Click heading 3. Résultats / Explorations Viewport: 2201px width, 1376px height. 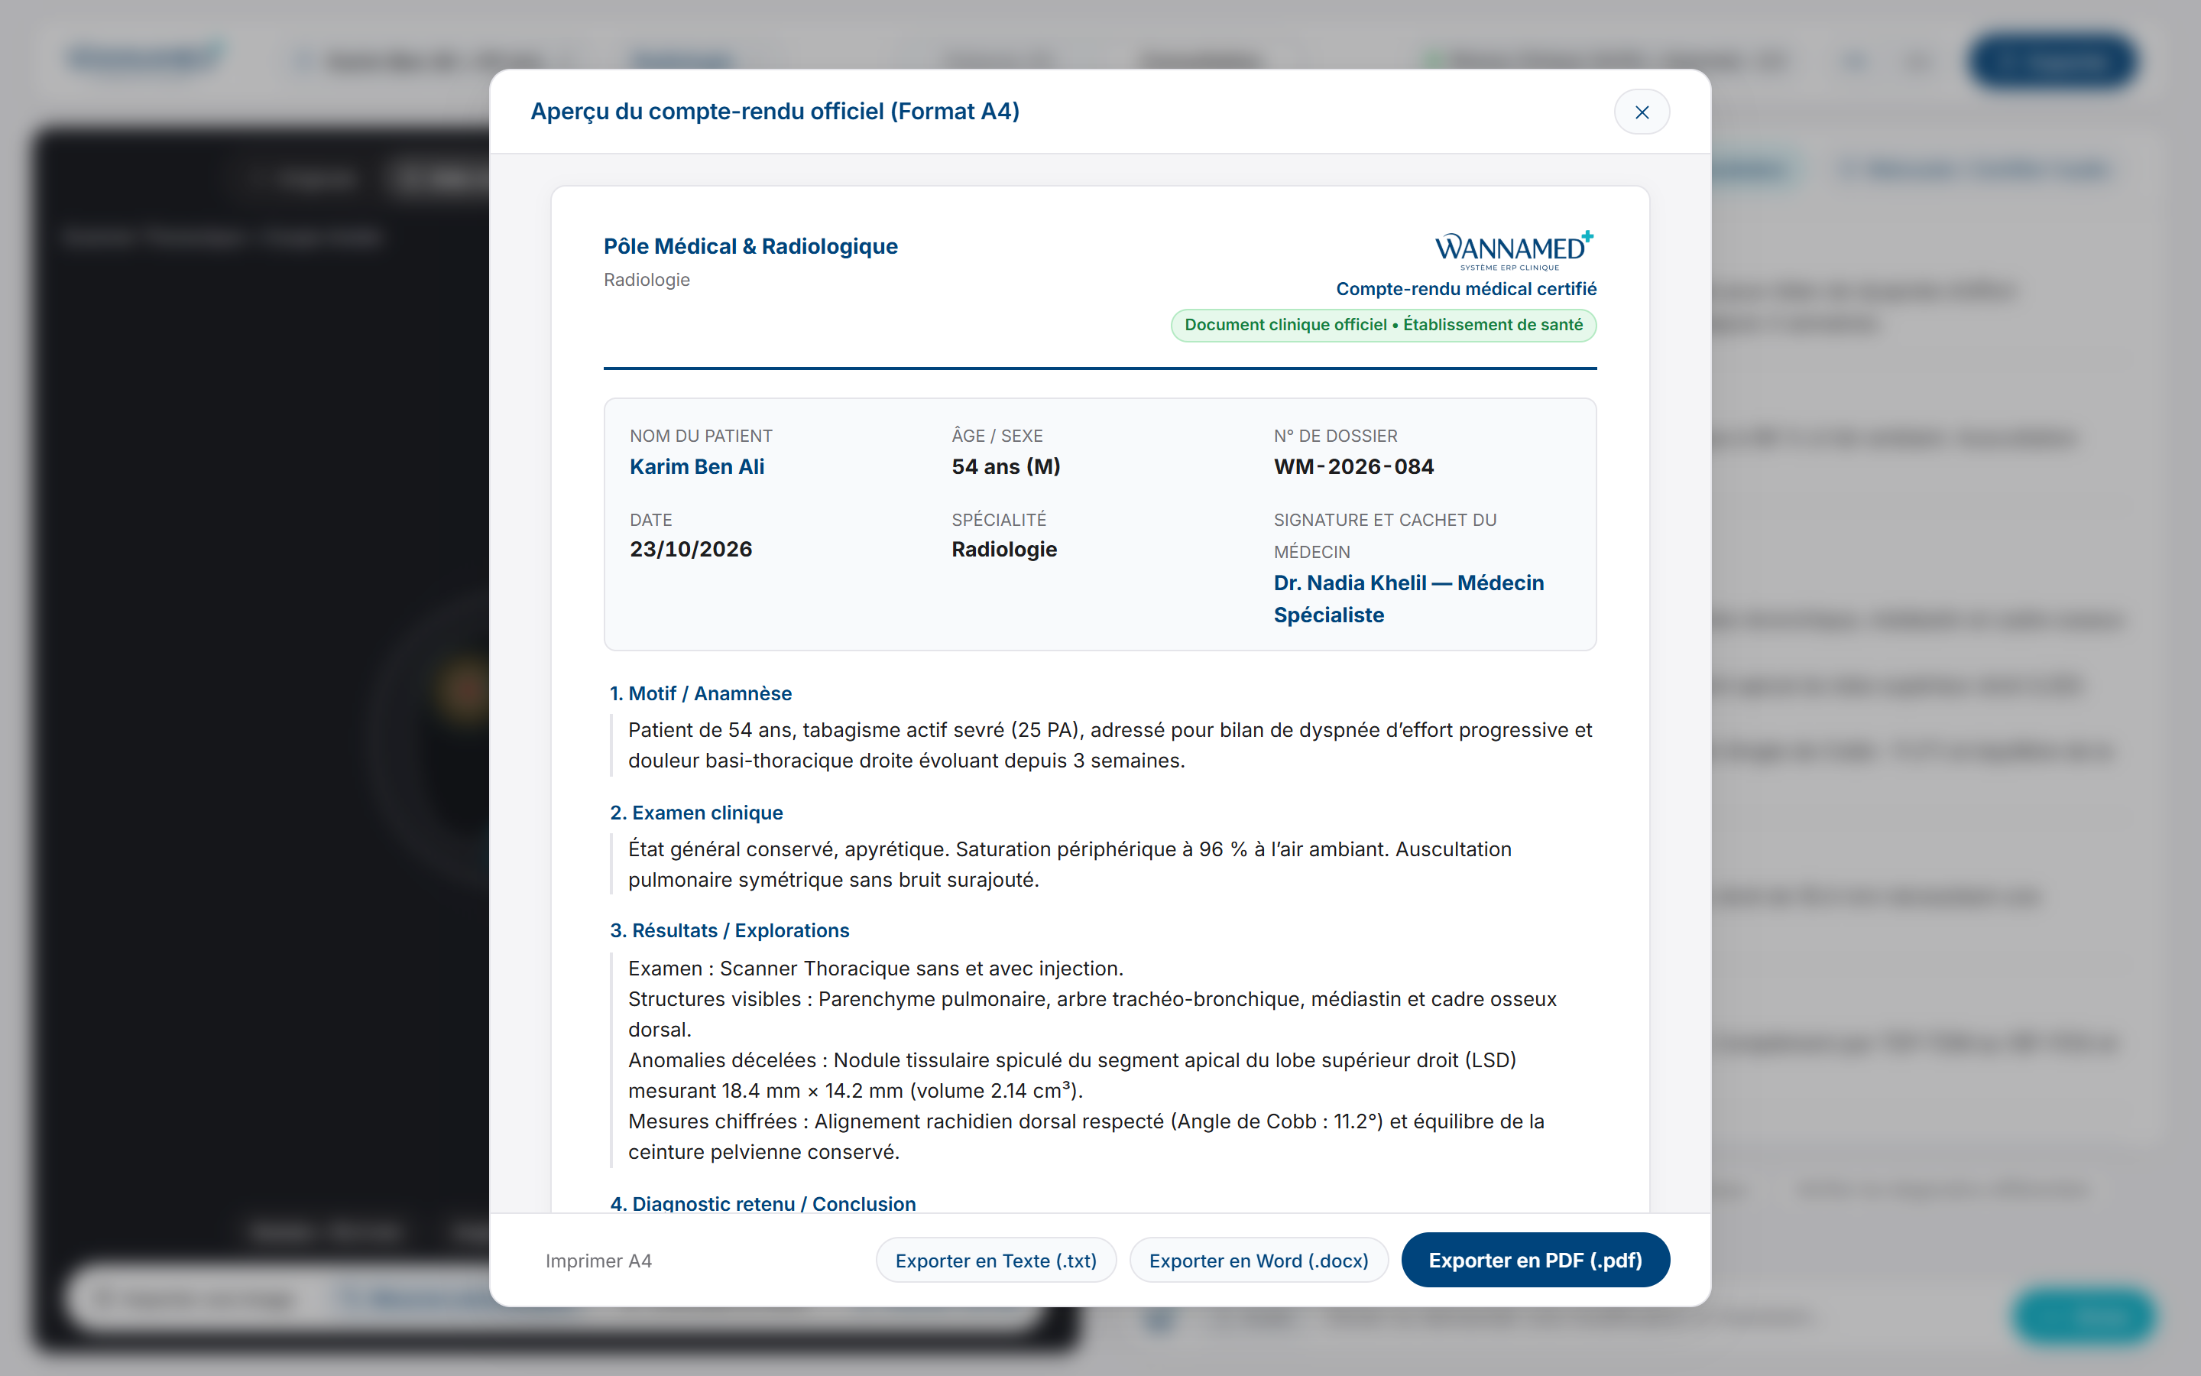pyautogui.click(x=729, y=930)
